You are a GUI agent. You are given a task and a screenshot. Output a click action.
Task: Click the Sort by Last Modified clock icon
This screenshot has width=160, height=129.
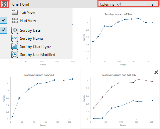(x=15, y=54)
